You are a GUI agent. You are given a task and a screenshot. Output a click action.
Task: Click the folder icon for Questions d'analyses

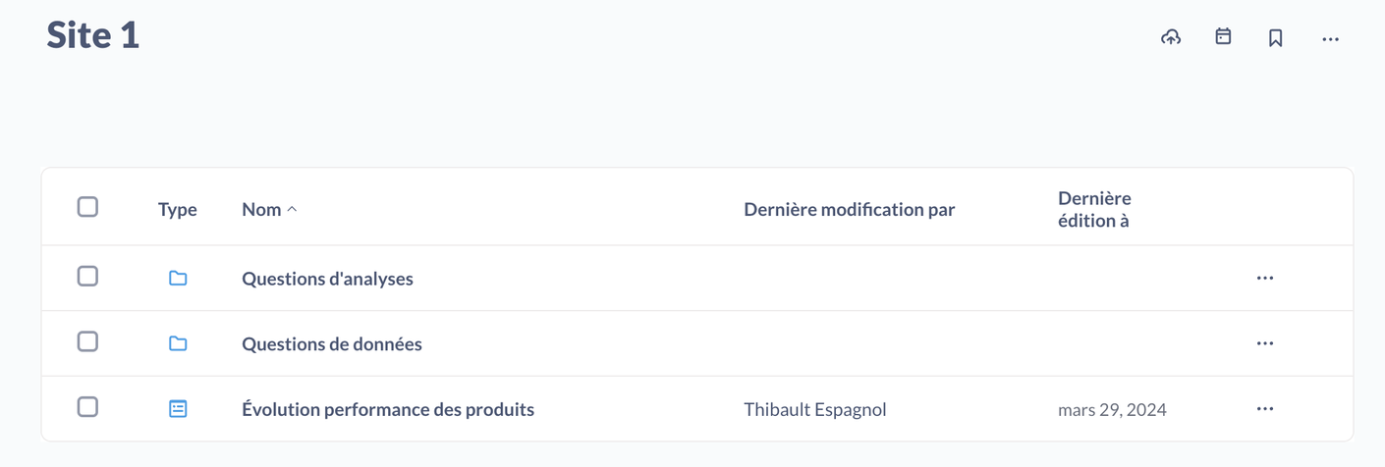point(178,279)
